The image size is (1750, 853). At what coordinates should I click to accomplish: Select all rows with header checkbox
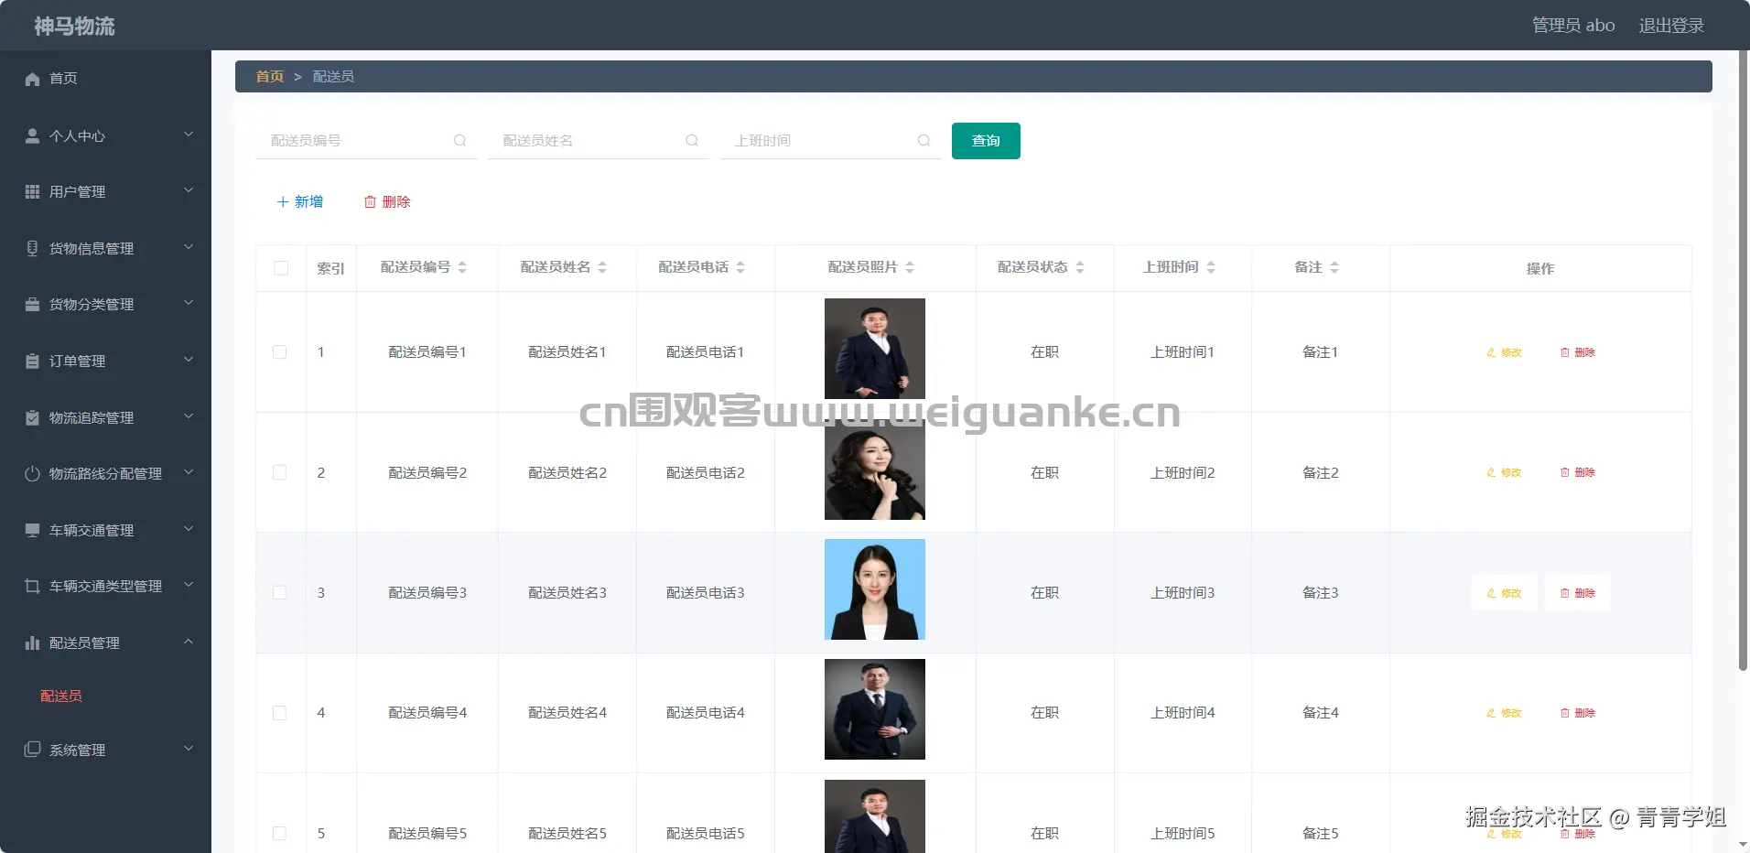pos(281,268)
